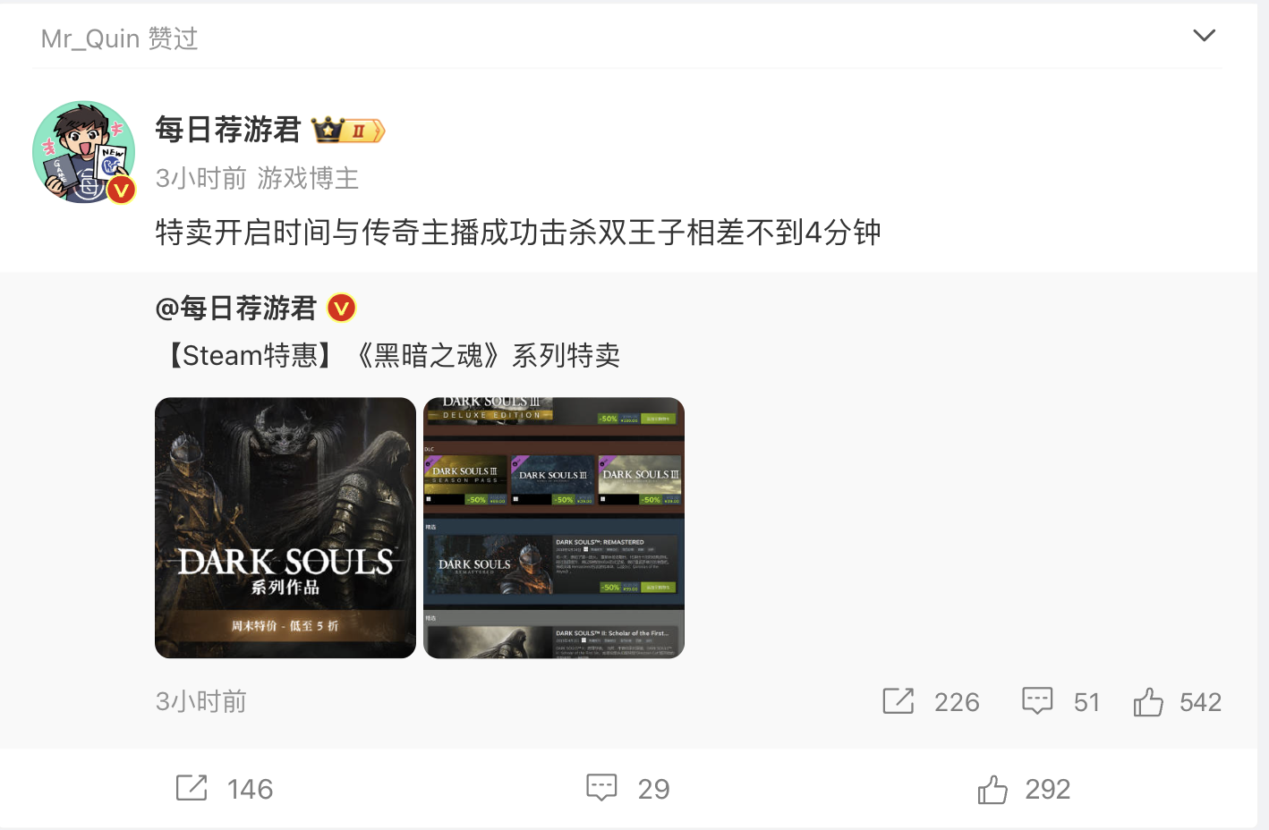
Task: Open the Dark Souls series poster thumbnail
Action: pos(285,528)
